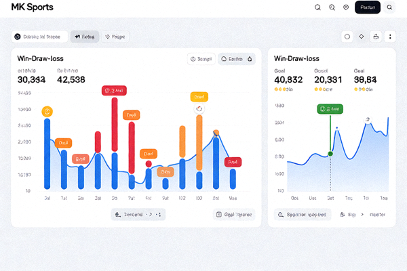
Task: Switch to the grey highlighted filter tab
Action: coord(85,37)
